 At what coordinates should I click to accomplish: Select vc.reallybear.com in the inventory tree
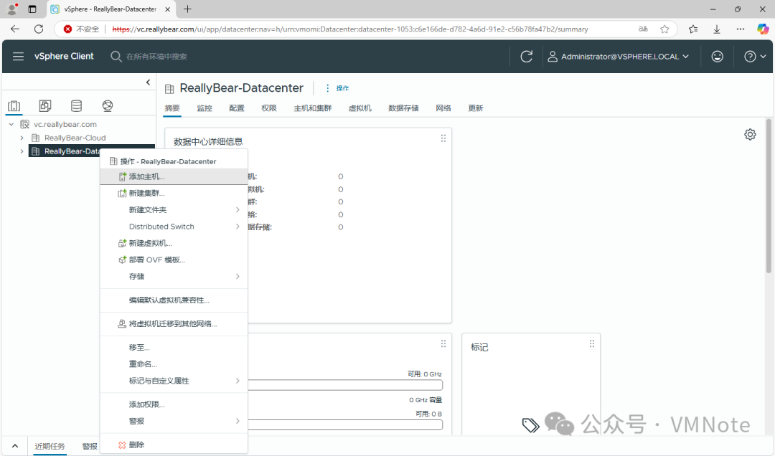point(65,125)
